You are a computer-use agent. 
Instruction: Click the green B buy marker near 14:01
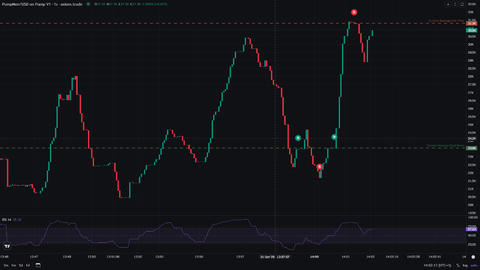coord(334,137)
